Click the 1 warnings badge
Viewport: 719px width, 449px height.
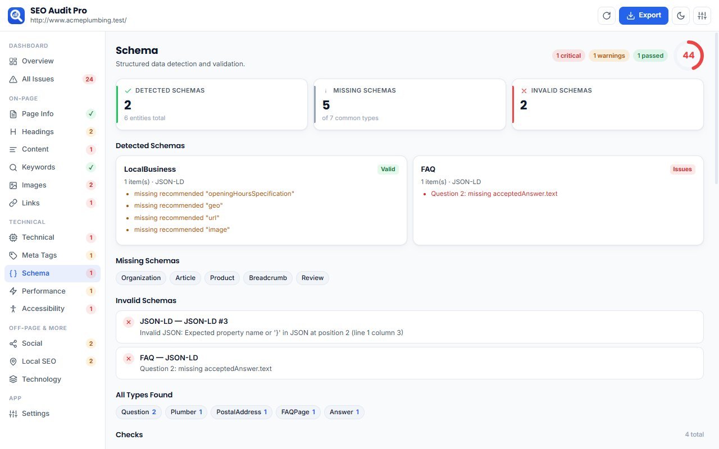pyautogui.click(x=609, y=56)
